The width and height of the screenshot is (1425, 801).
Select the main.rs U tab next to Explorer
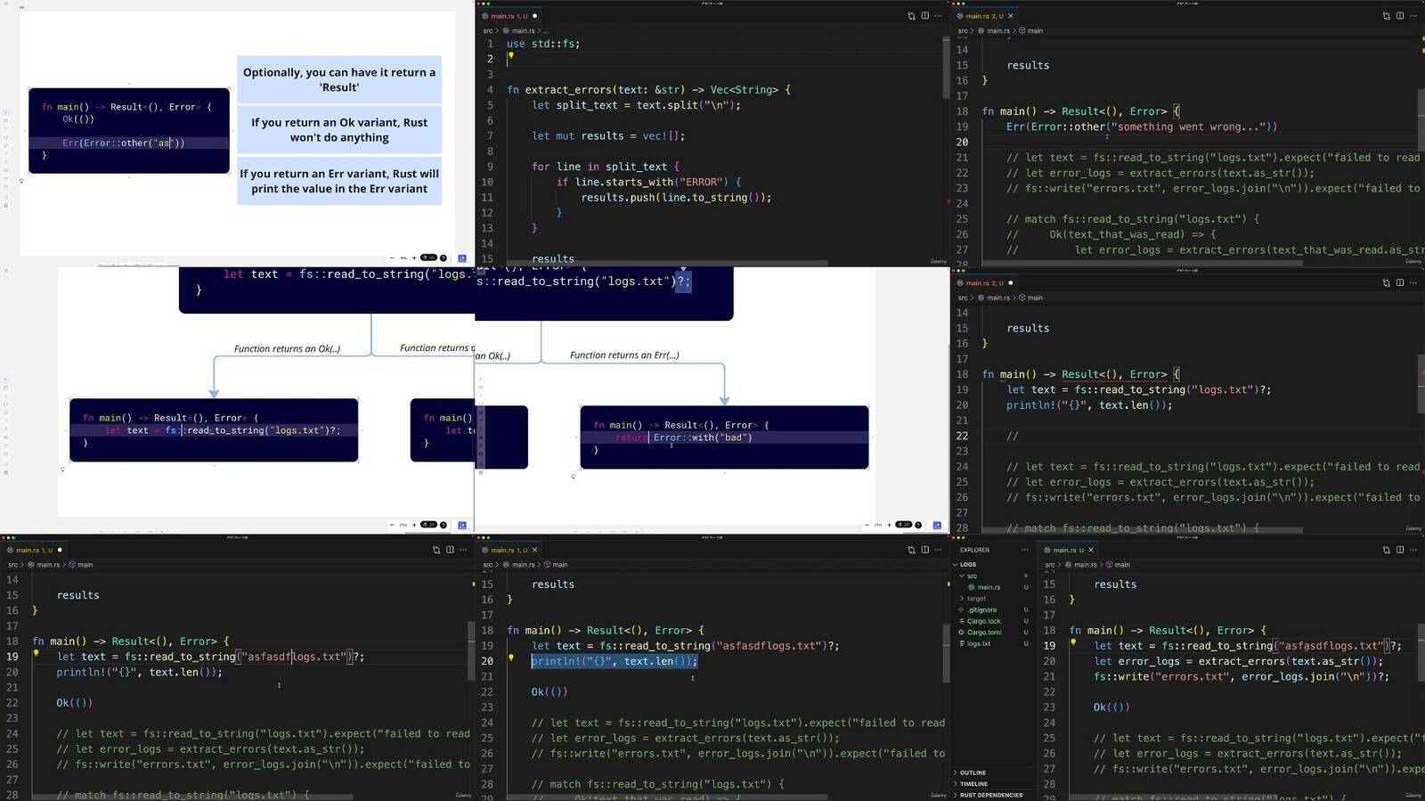[1068, 550]
